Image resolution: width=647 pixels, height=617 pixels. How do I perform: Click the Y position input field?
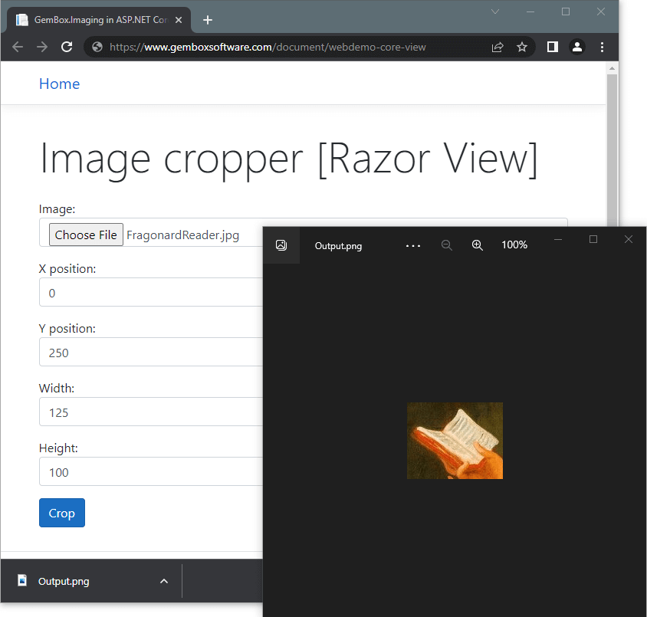149,353
